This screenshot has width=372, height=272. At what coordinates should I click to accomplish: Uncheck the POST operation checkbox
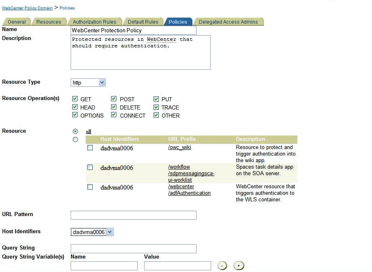point(114,99)
